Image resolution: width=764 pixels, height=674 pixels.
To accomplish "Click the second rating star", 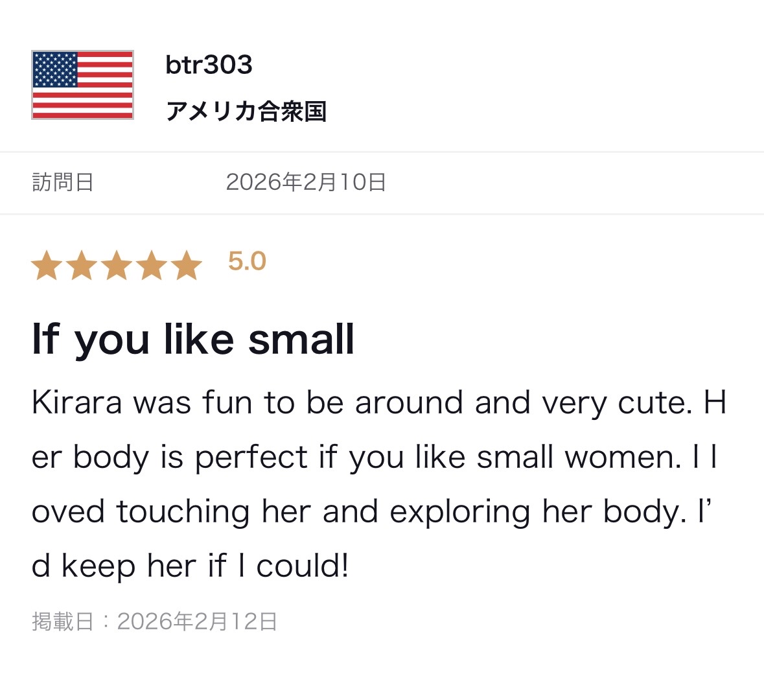I will (x=82, y=265).
